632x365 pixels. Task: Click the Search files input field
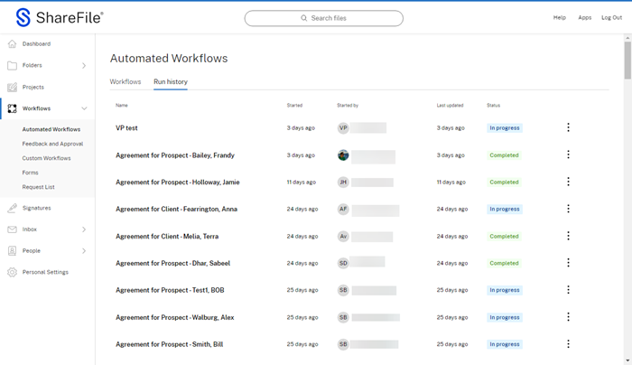(x=324, y=18)
